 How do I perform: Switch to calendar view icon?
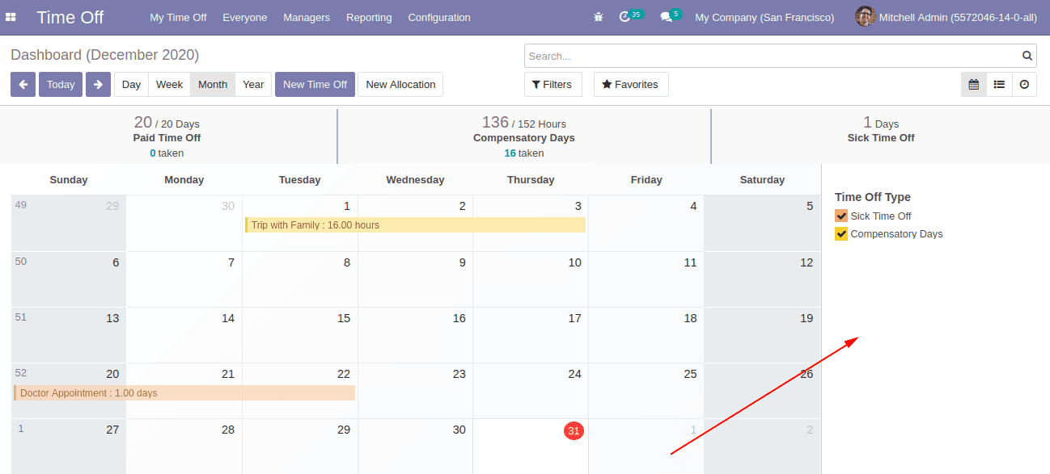[973, 84]
